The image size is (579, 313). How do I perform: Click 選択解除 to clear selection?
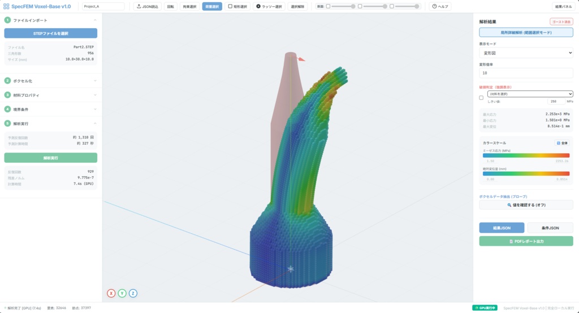pyautogui.click(x=297, y=6)
